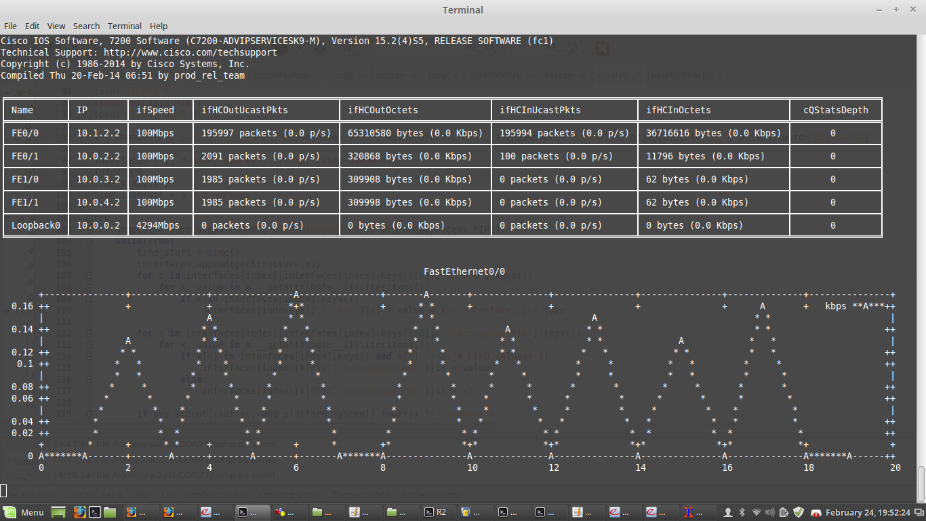
Task: Click '309998 bytes (0.0 Kbps)' cell
Action: [410, 202]
